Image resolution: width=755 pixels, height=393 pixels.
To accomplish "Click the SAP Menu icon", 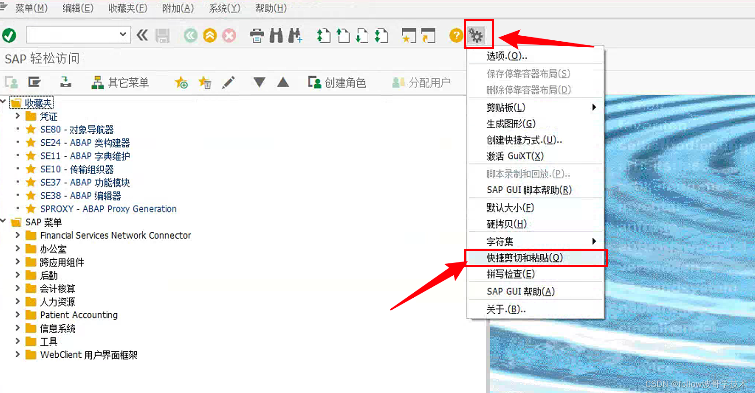I will [x=34, y=82].
